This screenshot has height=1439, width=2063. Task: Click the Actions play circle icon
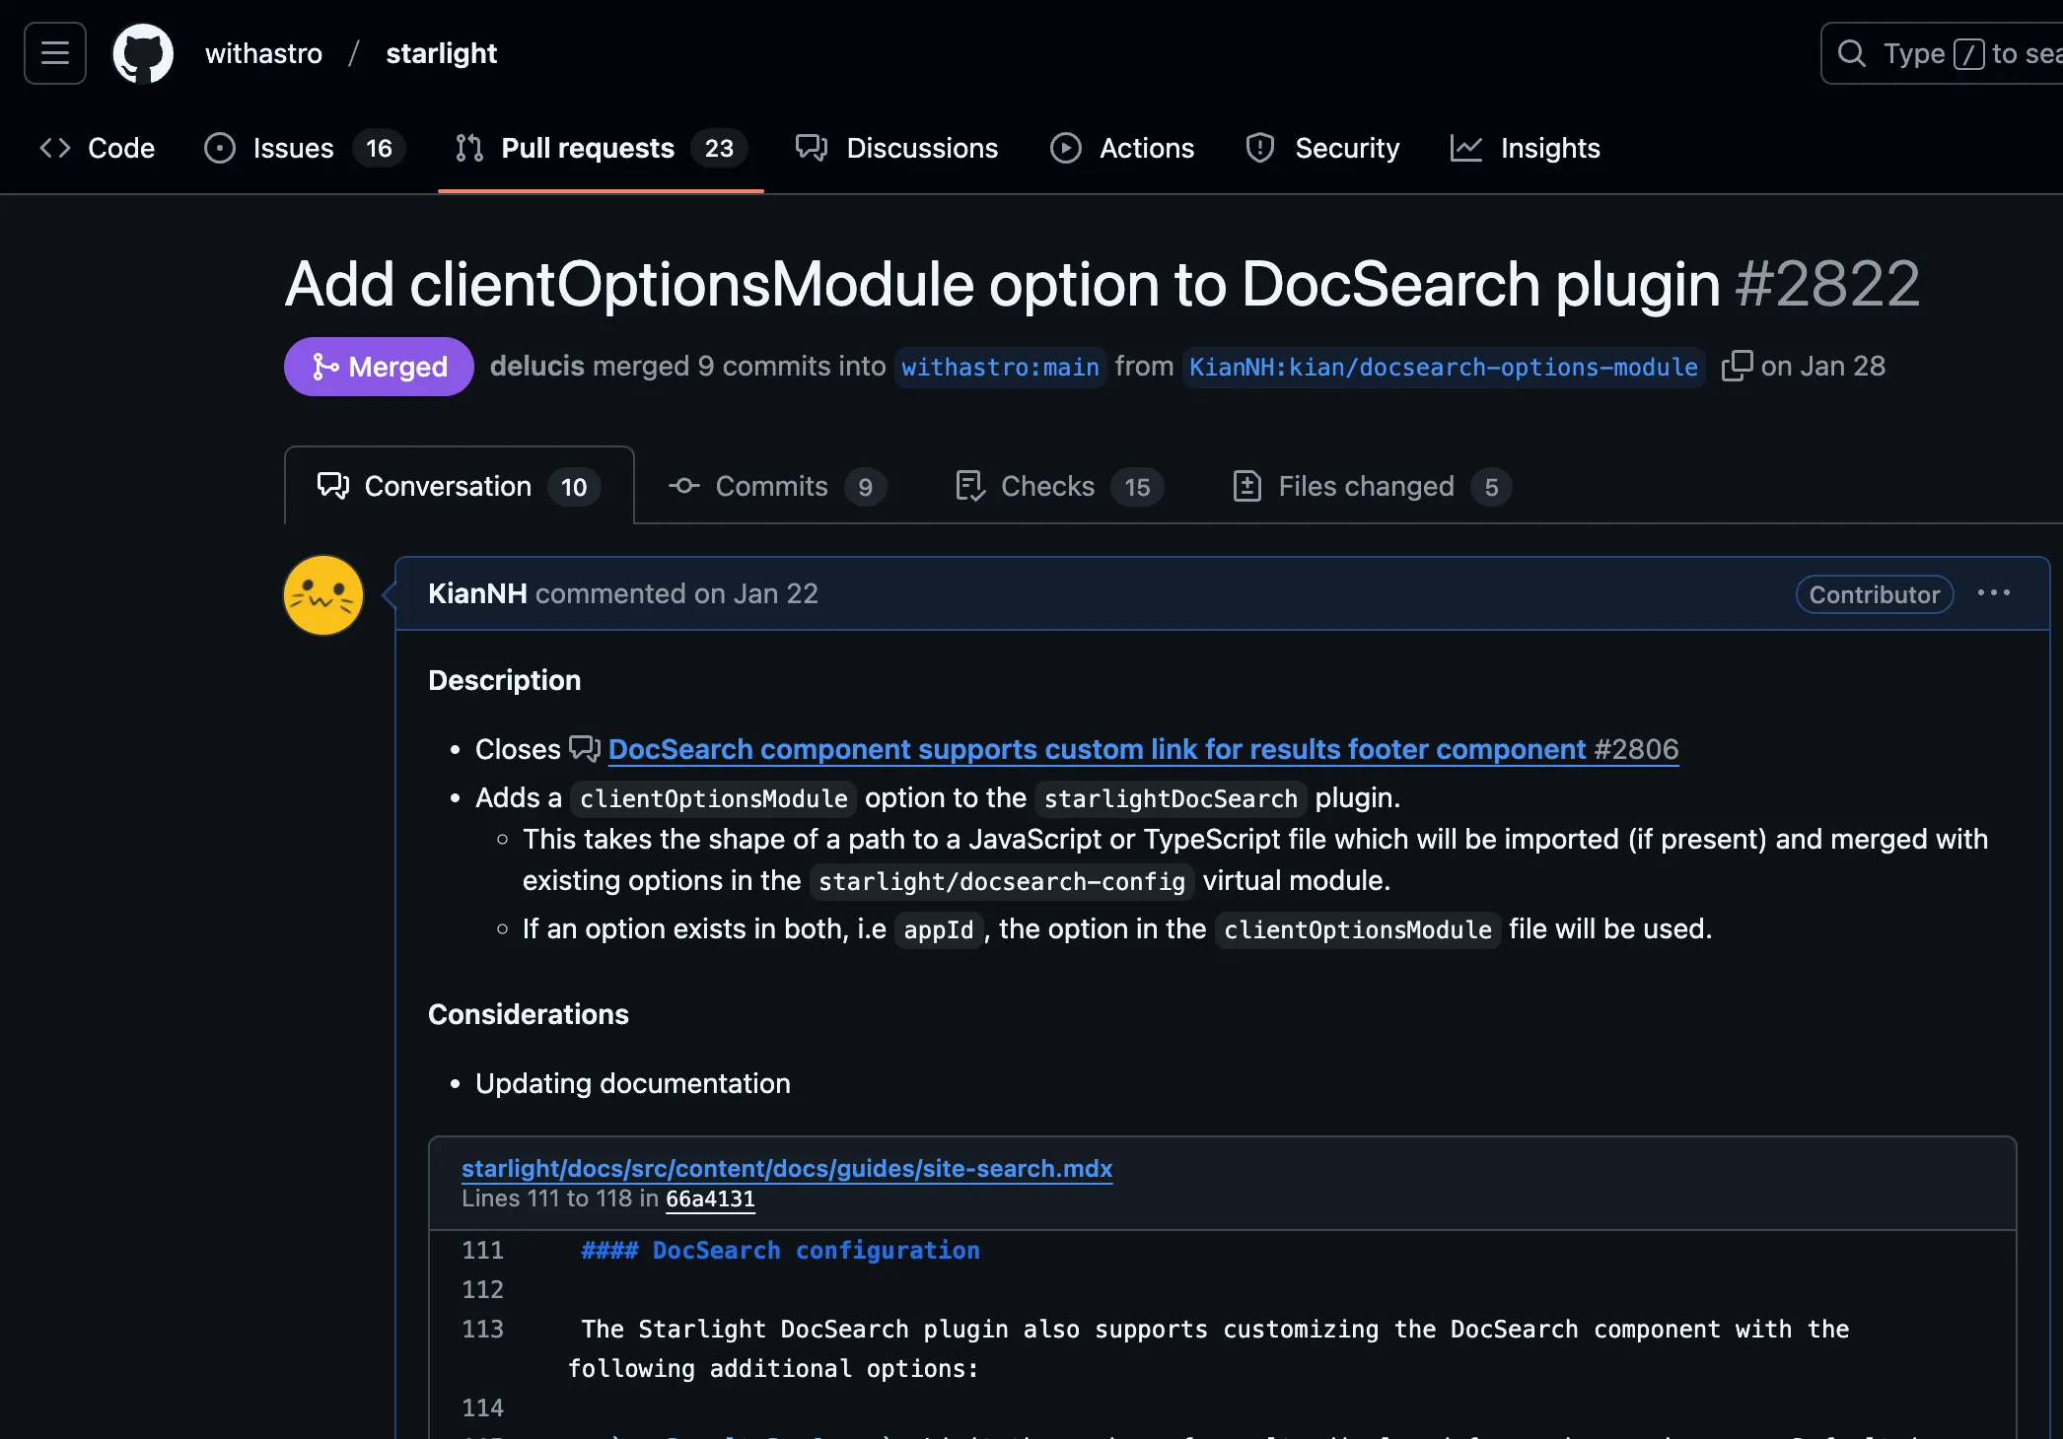pyautogui.click(x=1066, y=148)
